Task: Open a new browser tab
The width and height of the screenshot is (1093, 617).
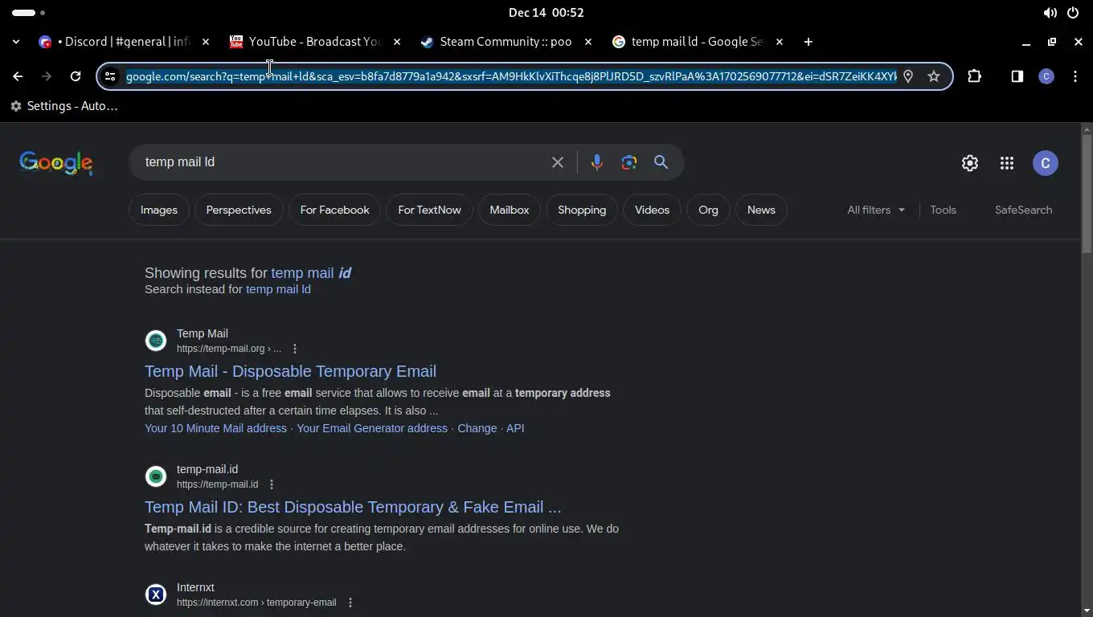Action: 808,42
